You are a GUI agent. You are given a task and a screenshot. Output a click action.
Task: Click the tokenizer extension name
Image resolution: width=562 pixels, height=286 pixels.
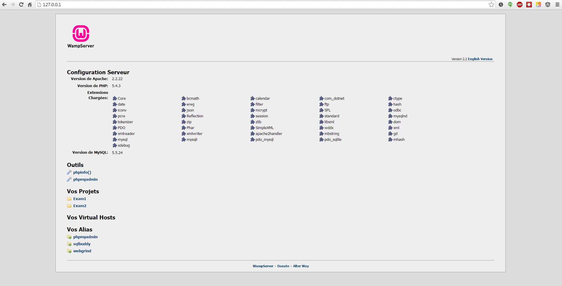point(125,122)
